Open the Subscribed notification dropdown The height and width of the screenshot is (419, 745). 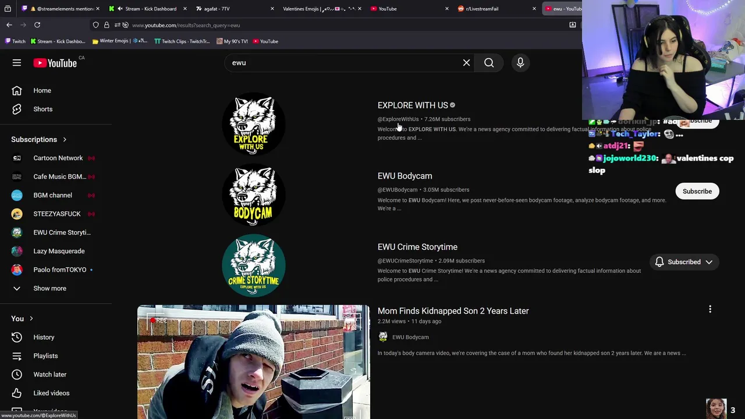tap(709, 262)
